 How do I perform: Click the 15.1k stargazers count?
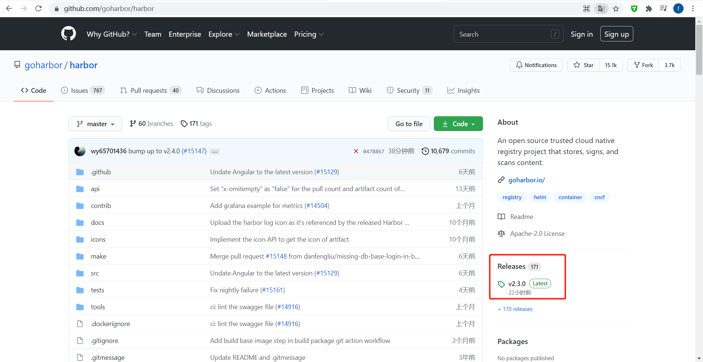coord(611,65)
